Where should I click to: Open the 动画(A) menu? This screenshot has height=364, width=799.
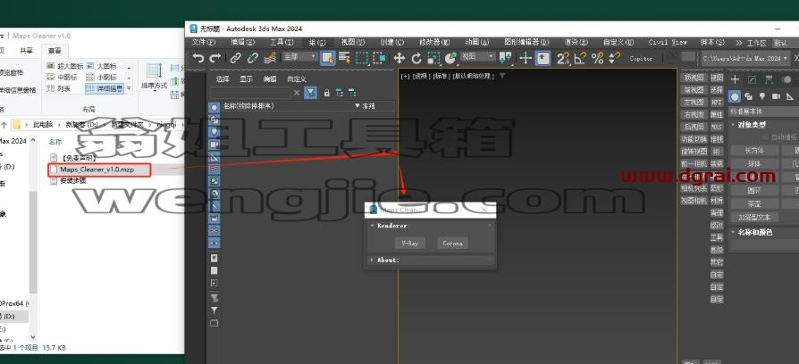pos(477,42)
